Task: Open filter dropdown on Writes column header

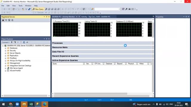Action: [148, 64]
